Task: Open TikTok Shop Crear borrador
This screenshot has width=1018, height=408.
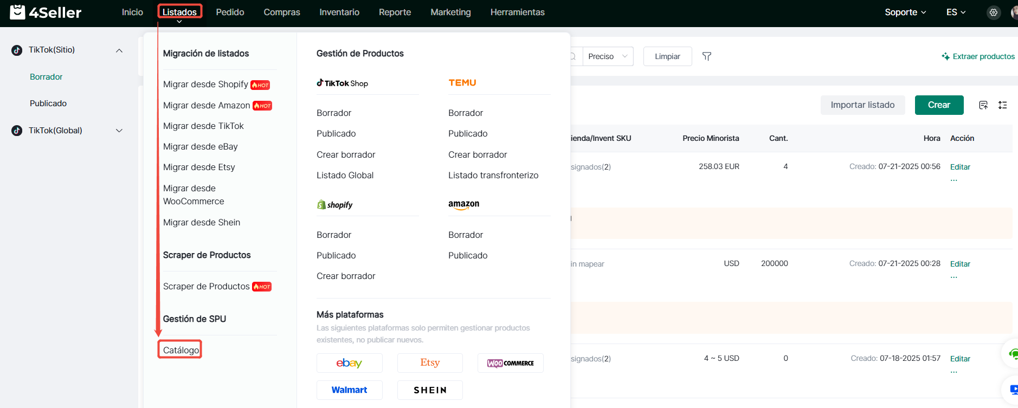Action: point(346,154)
